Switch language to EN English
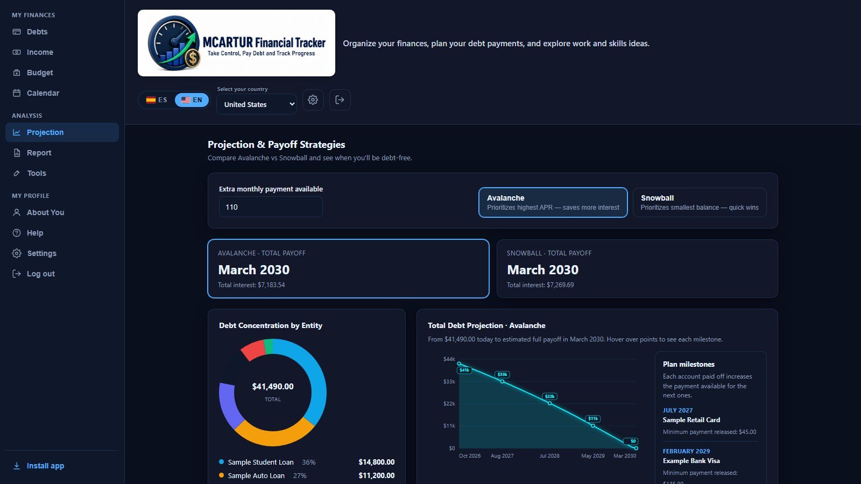 click(192, 100)
